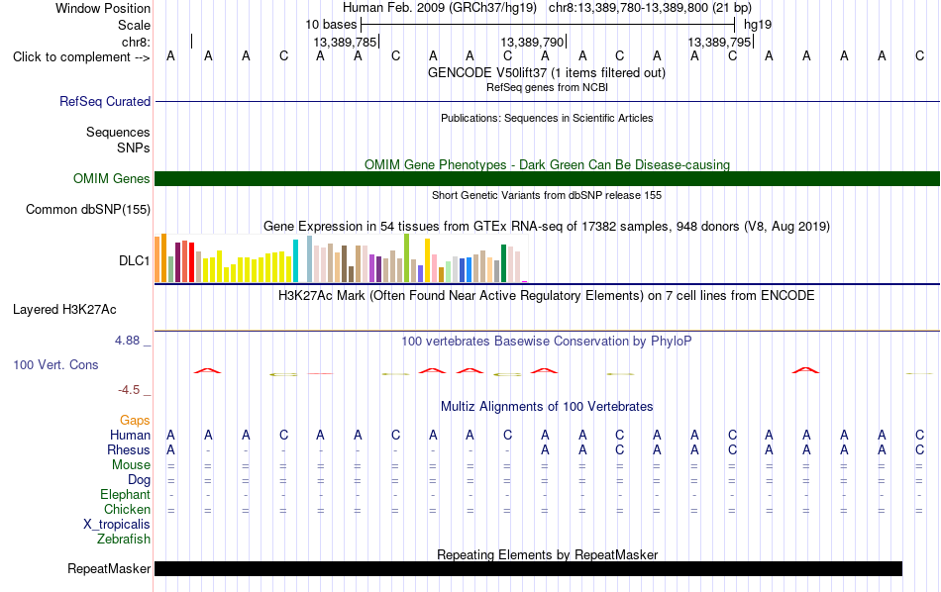
Task: Click the 13,389,795 position marker
Action: point(719,42)
